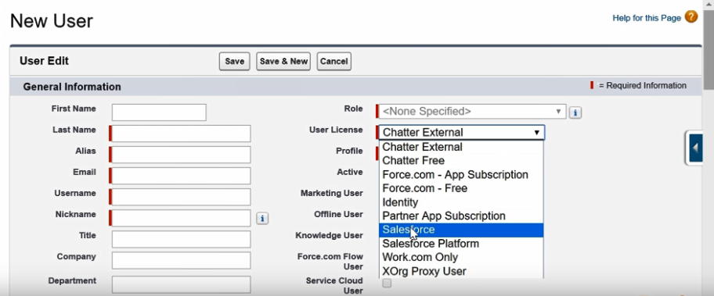Click the Role info icon
Viewport: 714px width, 296px height.
point(575,112)
